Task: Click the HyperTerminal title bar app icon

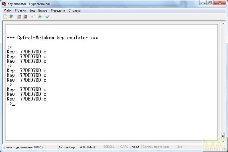Action: 4,4
